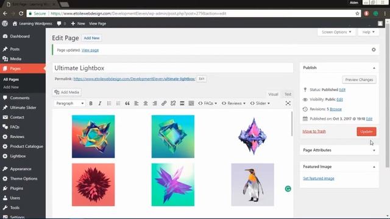Insert a numbered list

click(x=118, y=103)
